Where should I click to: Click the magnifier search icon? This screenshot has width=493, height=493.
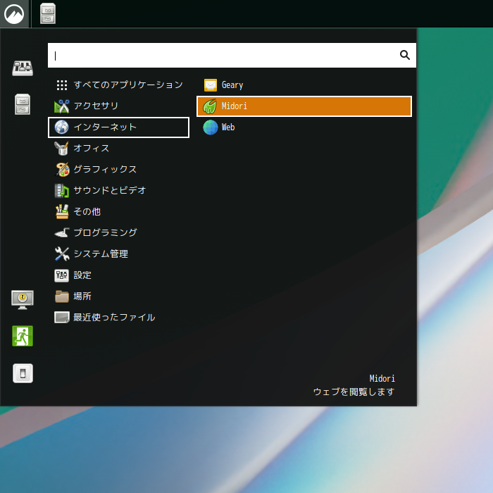[405, 55]
